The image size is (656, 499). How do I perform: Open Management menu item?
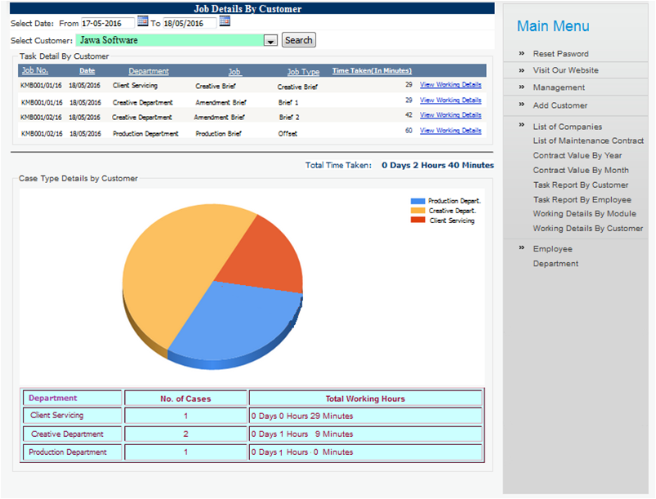click(559, 87)
